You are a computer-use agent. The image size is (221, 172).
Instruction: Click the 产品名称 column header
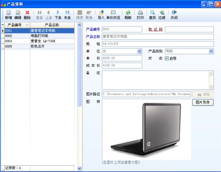coord(52,25)
